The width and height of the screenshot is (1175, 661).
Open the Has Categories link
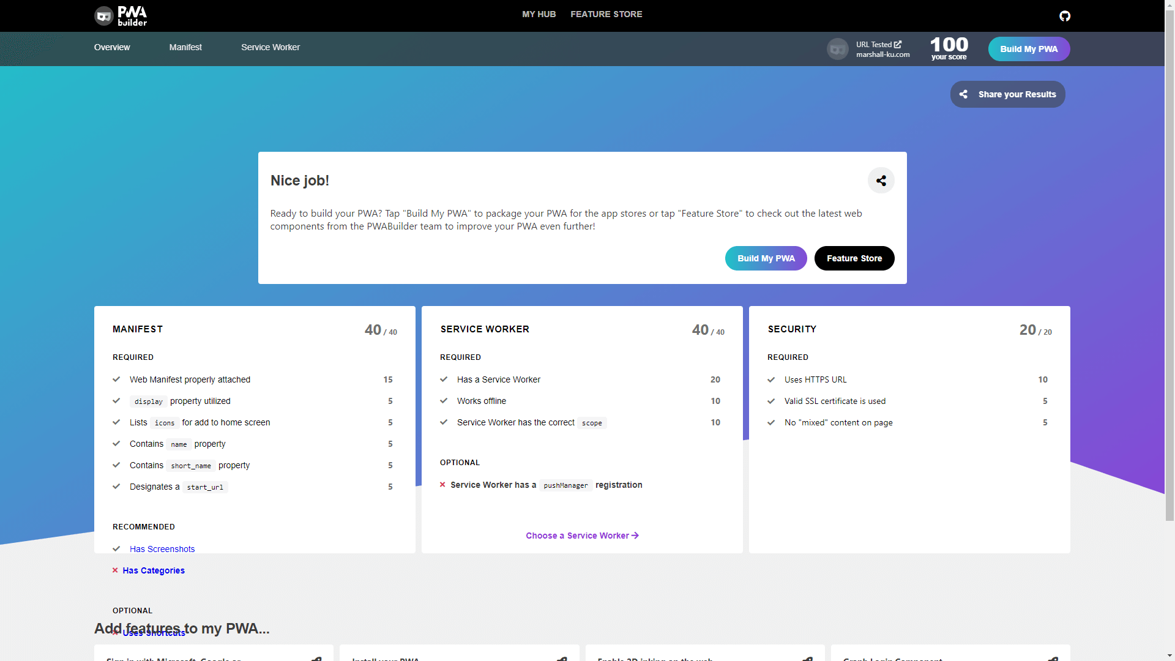pyautogui.click(x=153, y=570)
